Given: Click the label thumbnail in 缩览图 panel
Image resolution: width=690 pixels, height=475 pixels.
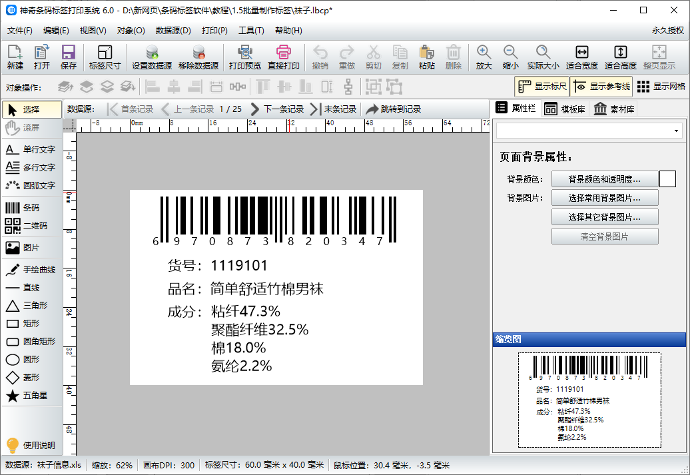Looking at the screenshot, I should (589, 400).
